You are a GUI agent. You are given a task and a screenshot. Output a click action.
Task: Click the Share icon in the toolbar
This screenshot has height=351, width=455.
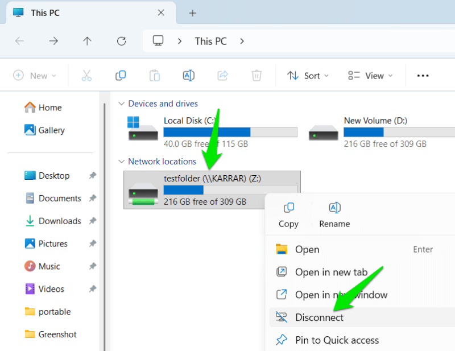[x=222, y=75]
